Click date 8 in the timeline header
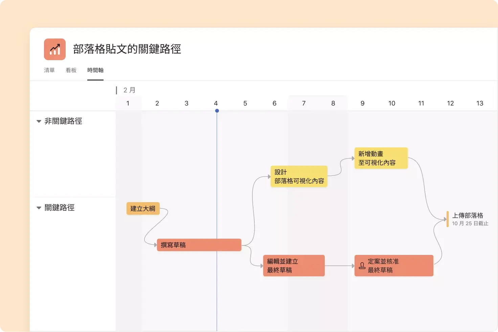Viewport: 498px width, 332px height. pos(333,103)
